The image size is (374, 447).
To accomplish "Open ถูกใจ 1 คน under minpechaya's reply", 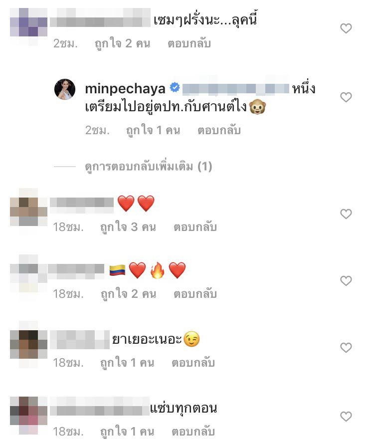I will tap(153, 130).
